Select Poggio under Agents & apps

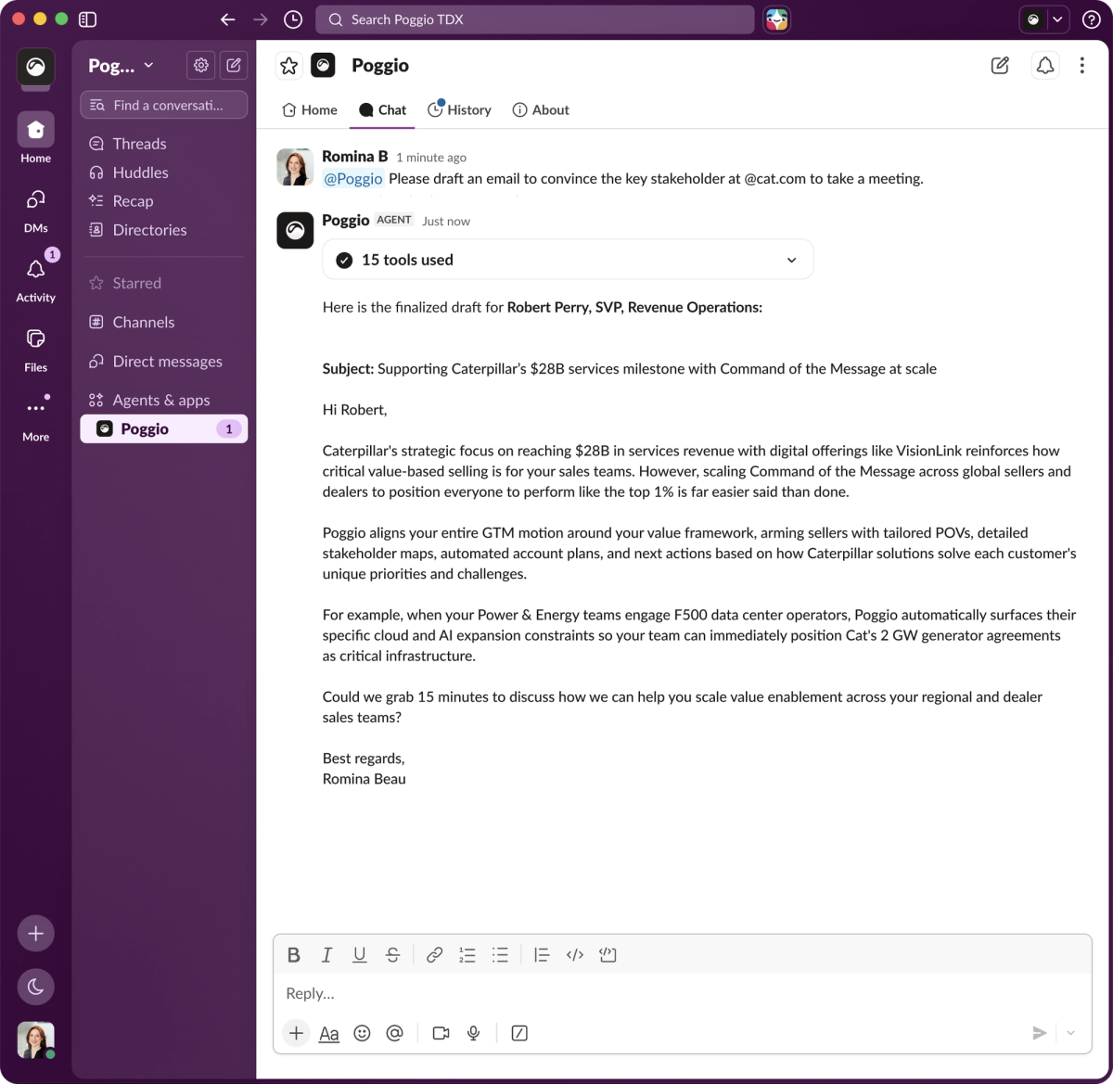tap(164, 428)
